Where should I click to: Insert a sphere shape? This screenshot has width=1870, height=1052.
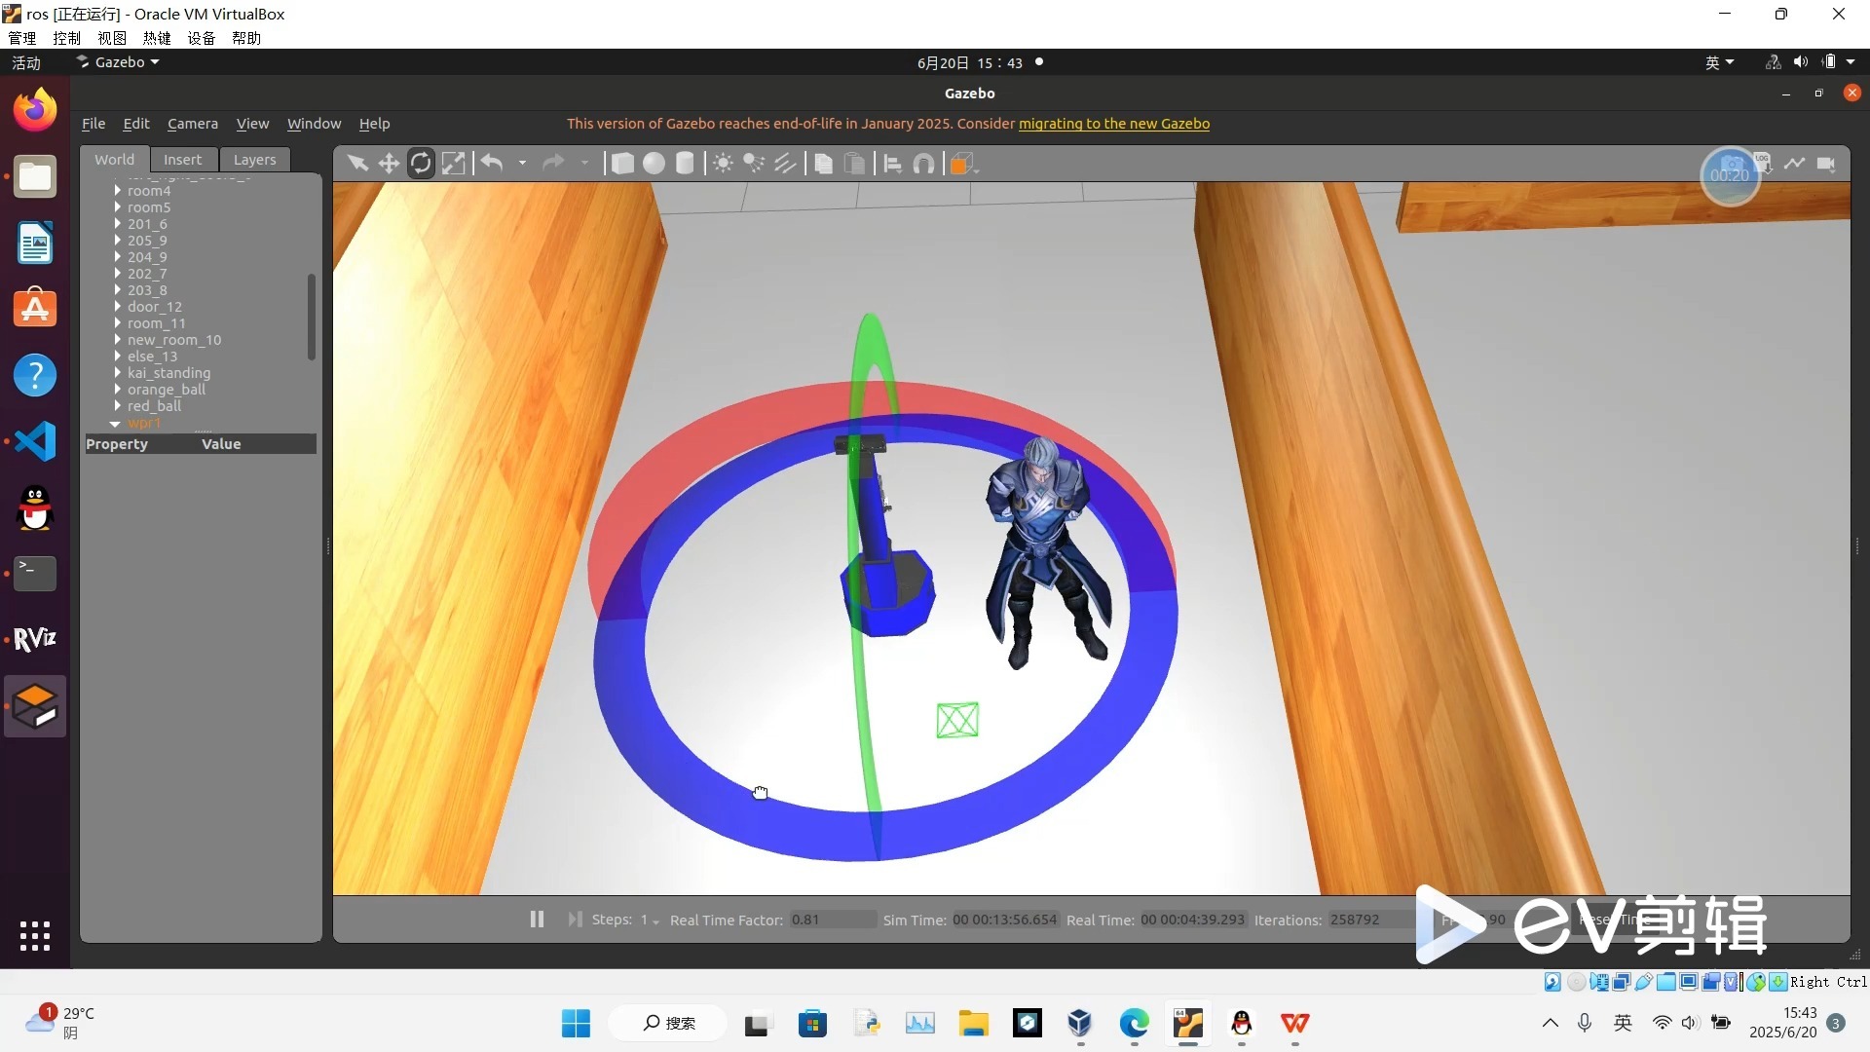click(654, 164)
